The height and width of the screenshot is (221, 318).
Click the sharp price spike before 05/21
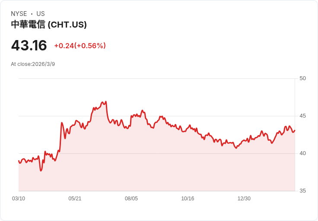click(x=62, y=123)
